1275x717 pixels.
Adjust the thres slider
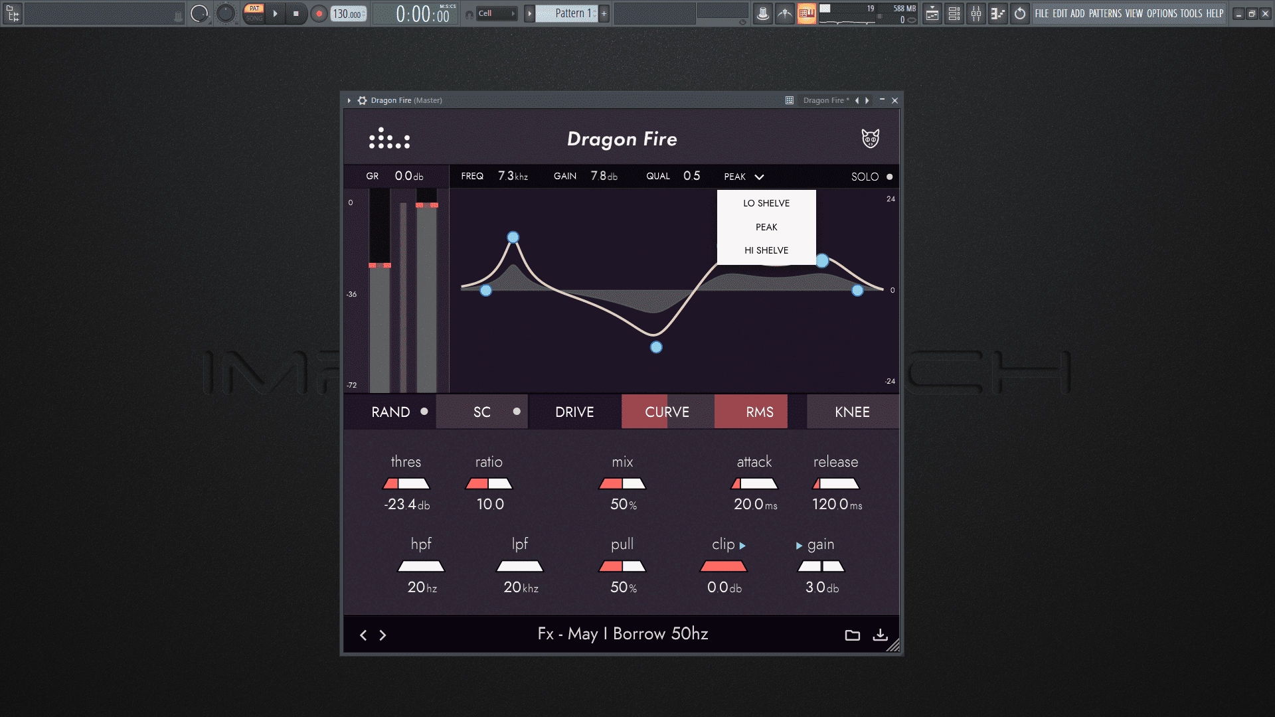(406, 484)
